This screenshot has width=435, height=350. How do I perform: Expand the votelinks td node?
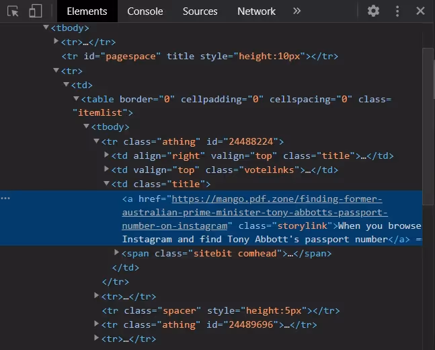click(106, 169)
